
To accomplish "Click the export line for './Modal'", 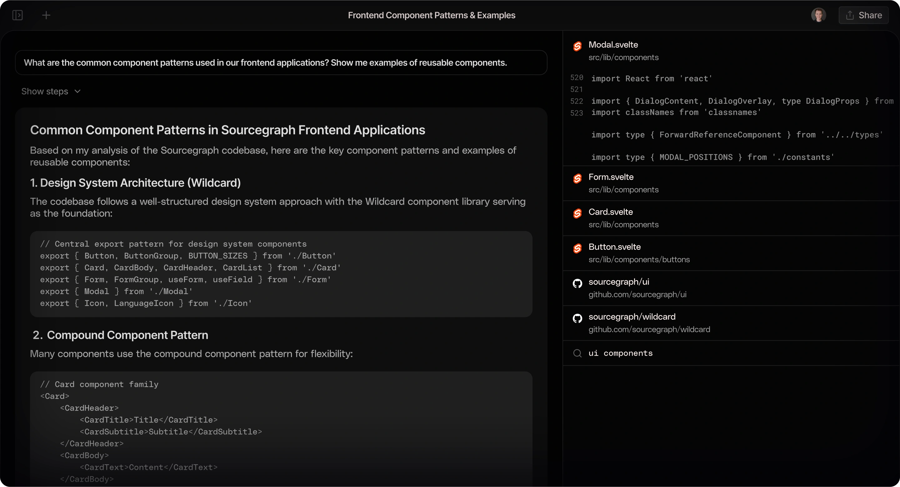I will tap(116, 291).
